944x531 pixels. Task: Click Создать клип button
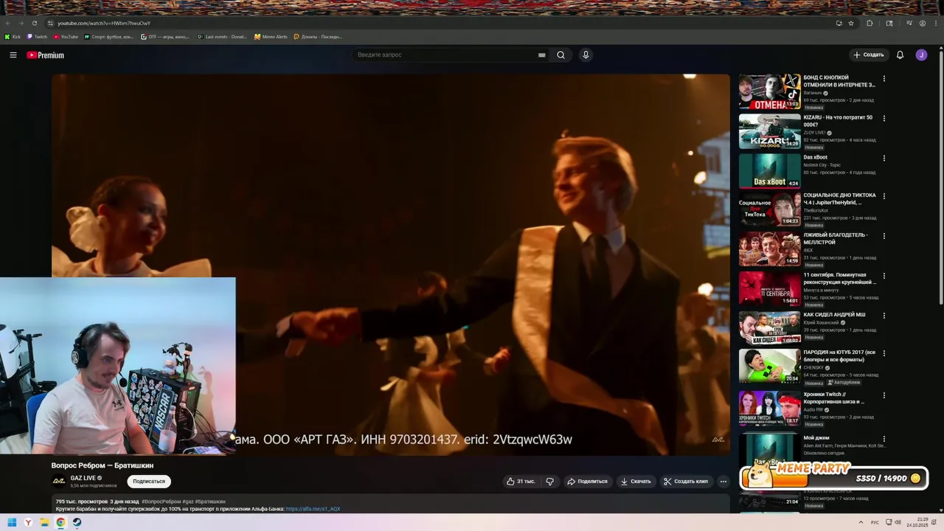[686, 482]
